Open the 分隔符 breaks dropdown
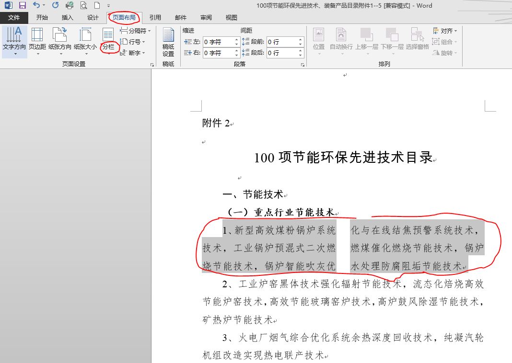The height and width of the screenshot is (363, 512). (135, 31)
